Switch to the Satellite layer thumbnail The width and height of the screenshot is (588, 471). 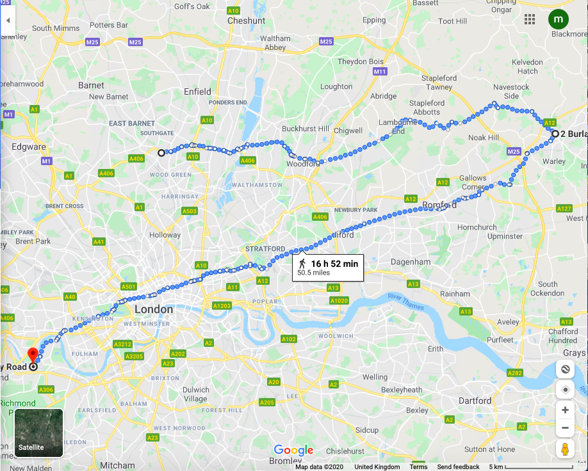pos(38,433)
